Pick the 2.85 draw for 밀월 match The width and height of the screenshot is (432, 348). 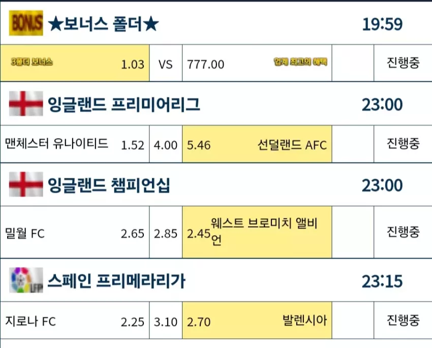[166, 232]
